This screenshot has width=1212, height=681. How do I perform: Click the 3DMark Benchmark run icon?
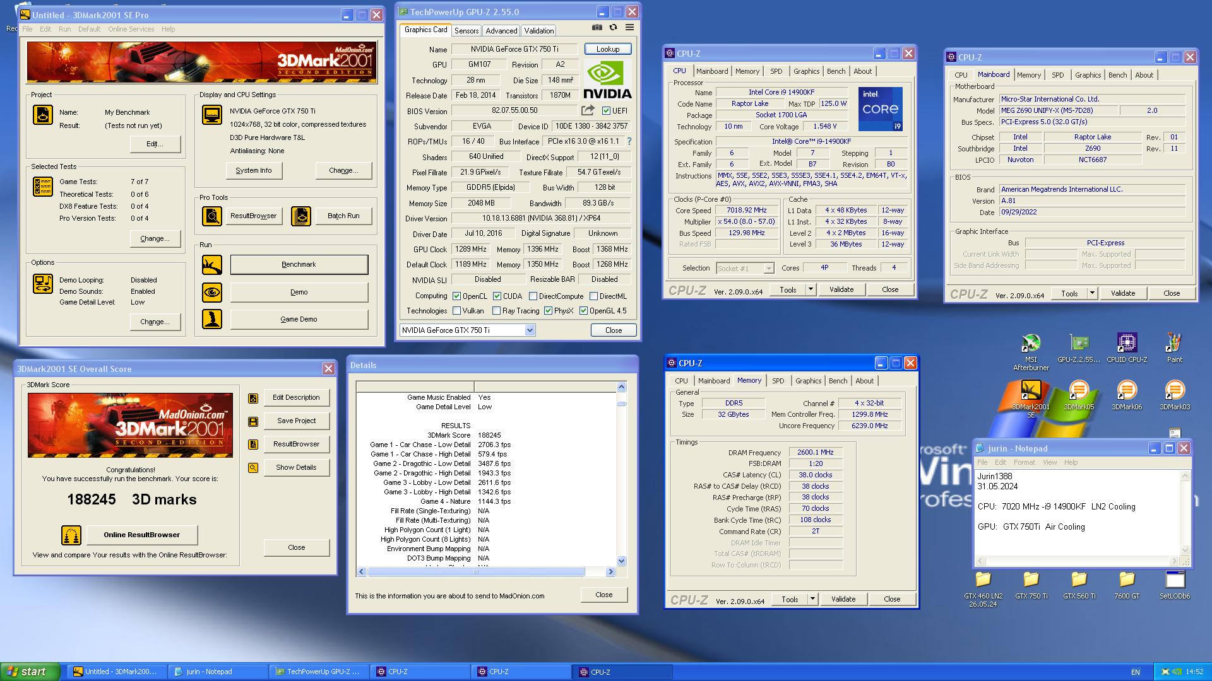pyautogui.click(x=212, y=264)
